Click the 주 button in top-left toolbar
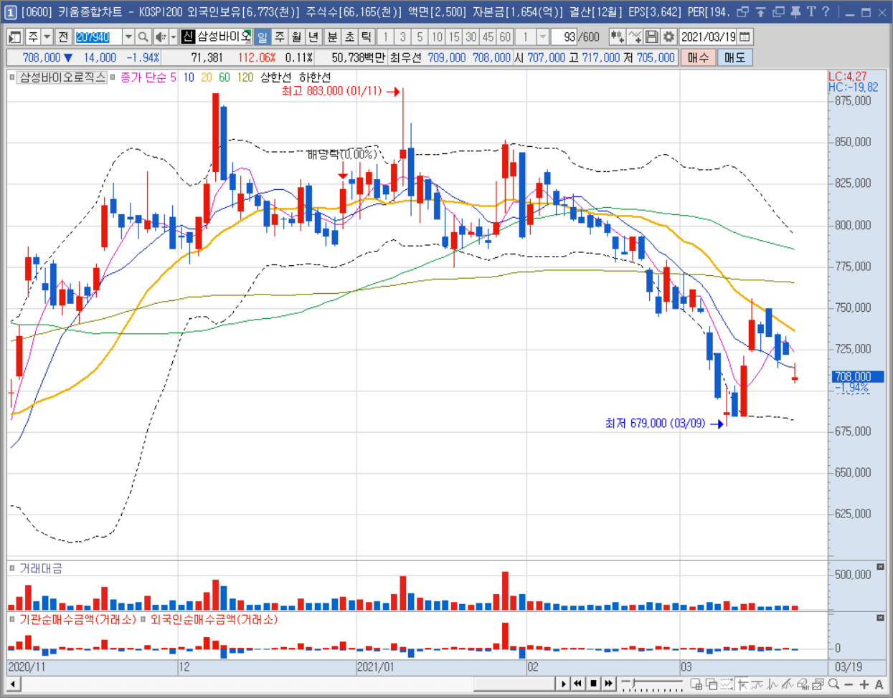 (x=33, y=37)
